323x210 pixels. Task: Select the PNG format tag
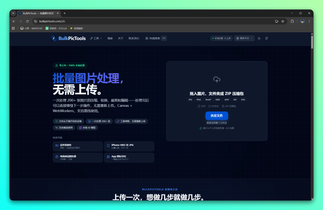(199, 99)
